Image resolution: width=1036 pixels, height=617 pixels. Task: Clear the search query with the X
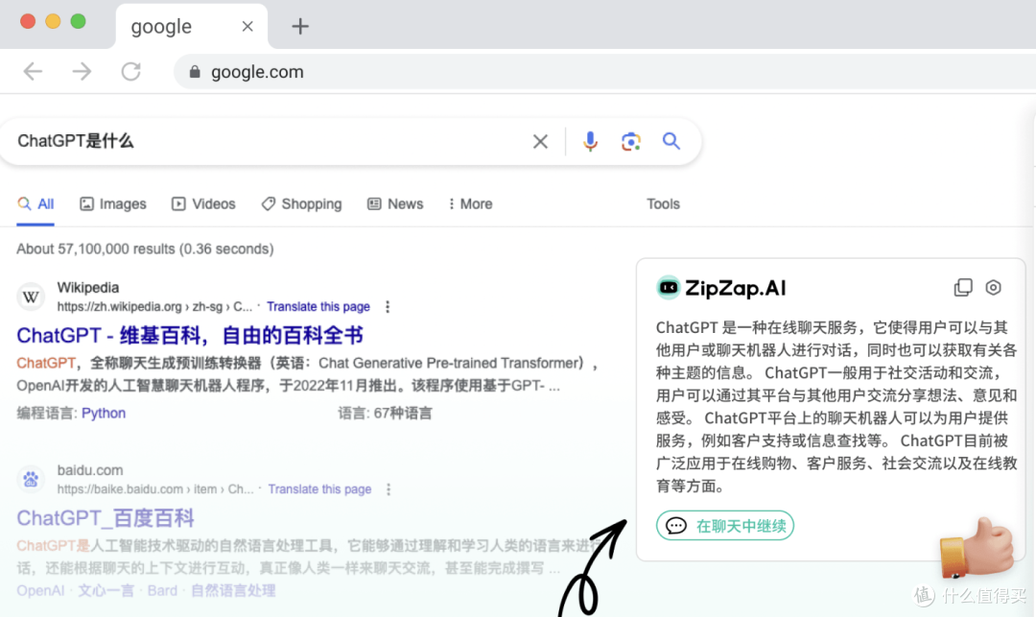[x=540, y=141]
